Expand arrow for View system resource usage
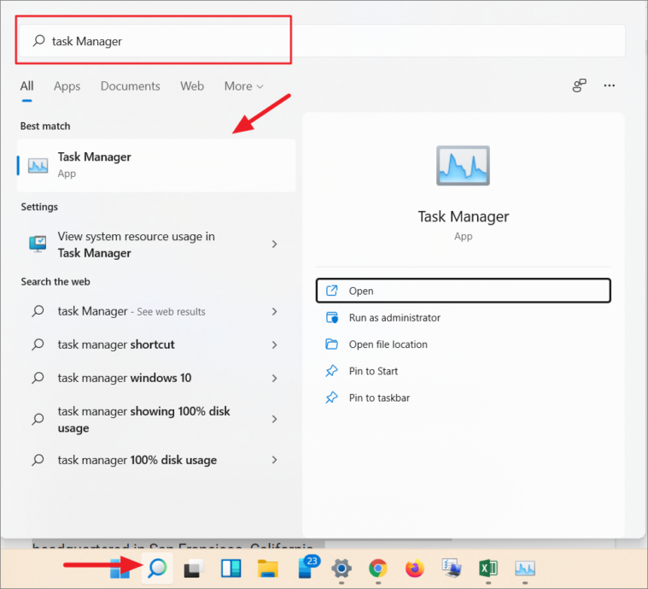The image size is (648, 589). [x=274, y=244]
